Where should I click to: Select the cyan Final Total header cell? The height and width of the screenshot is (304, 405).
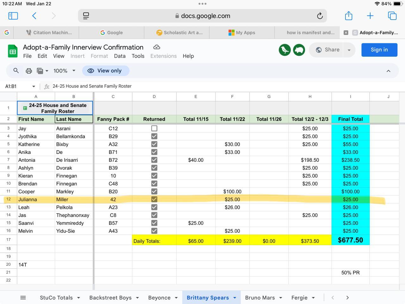point(350,119)
